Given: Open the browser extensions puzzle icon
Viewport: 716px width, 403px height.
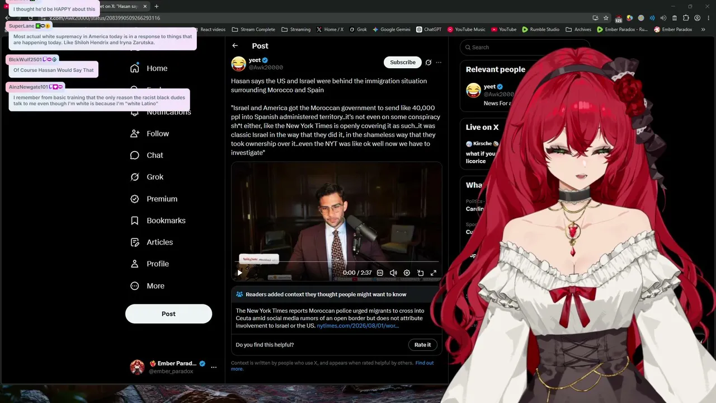Looking at the screenshot, I should pos(686,18).
